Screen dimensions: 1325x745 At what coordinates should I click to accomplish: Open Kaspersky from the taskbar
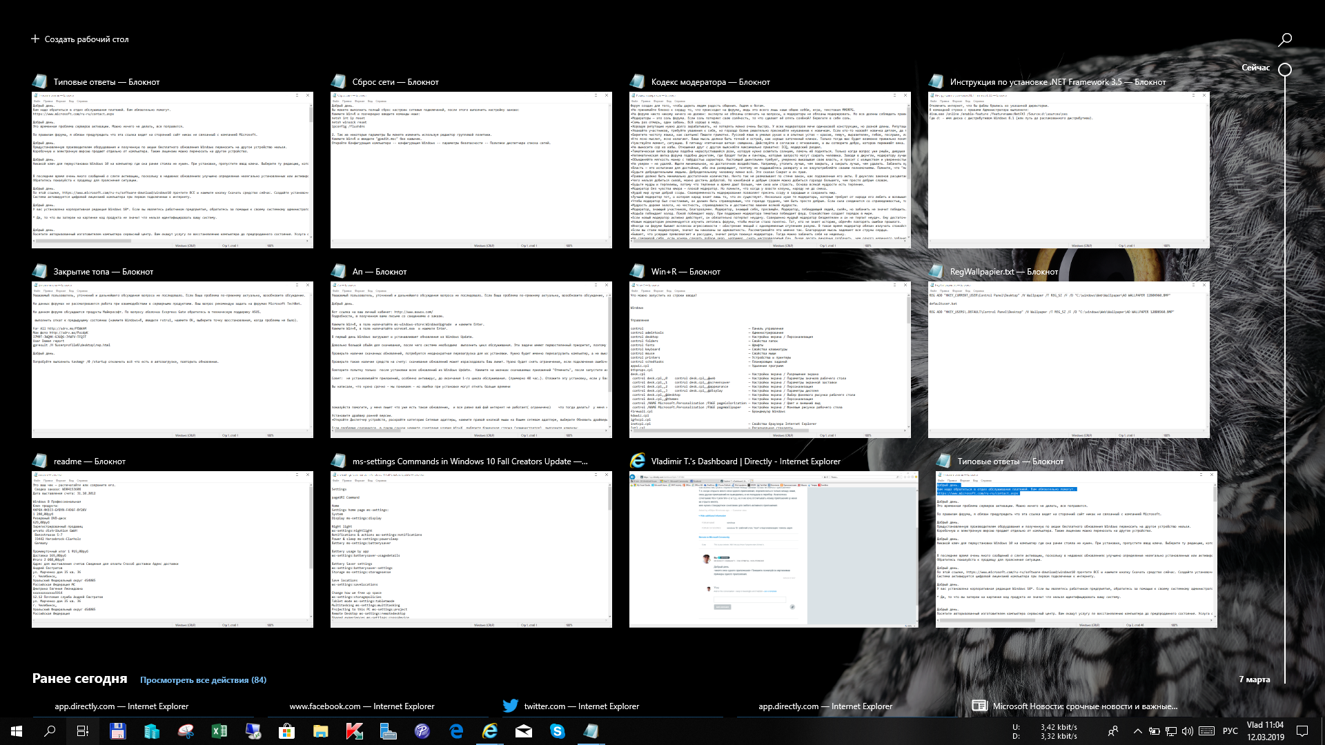(354, 731)
